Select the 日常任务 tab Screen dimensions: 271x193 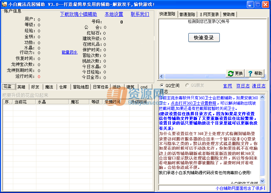[100, 87]
